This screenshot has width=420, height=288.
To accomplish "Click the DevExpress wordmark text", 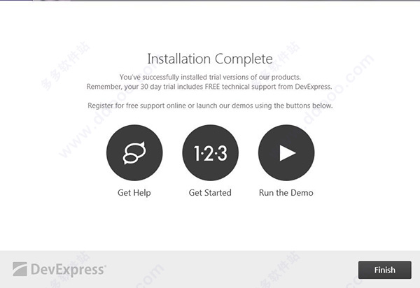I will coord(69,270).
